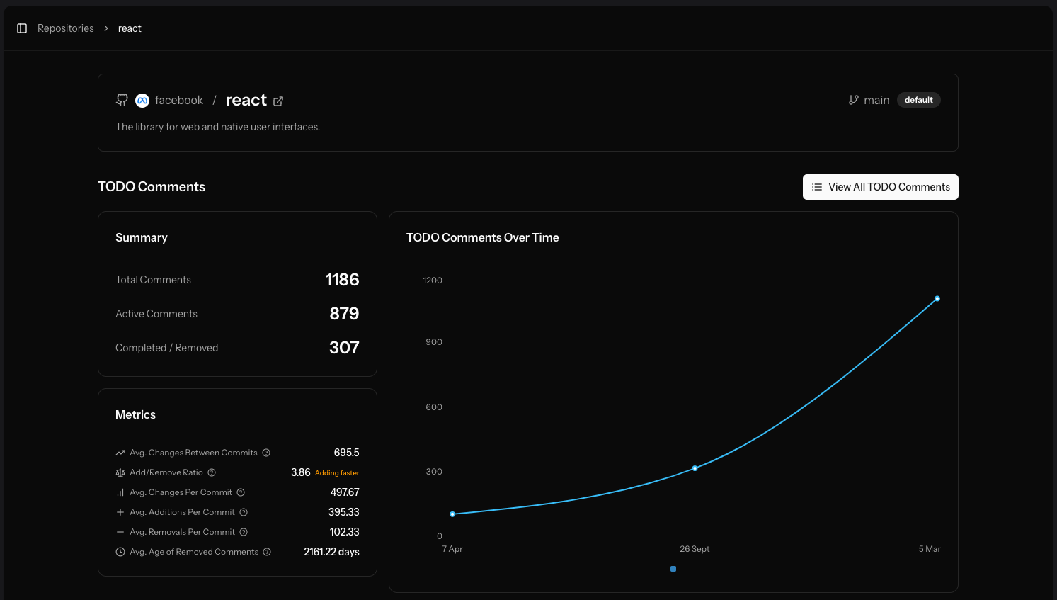Show help for Avg. Removals Per Commit

pos(244,532)
